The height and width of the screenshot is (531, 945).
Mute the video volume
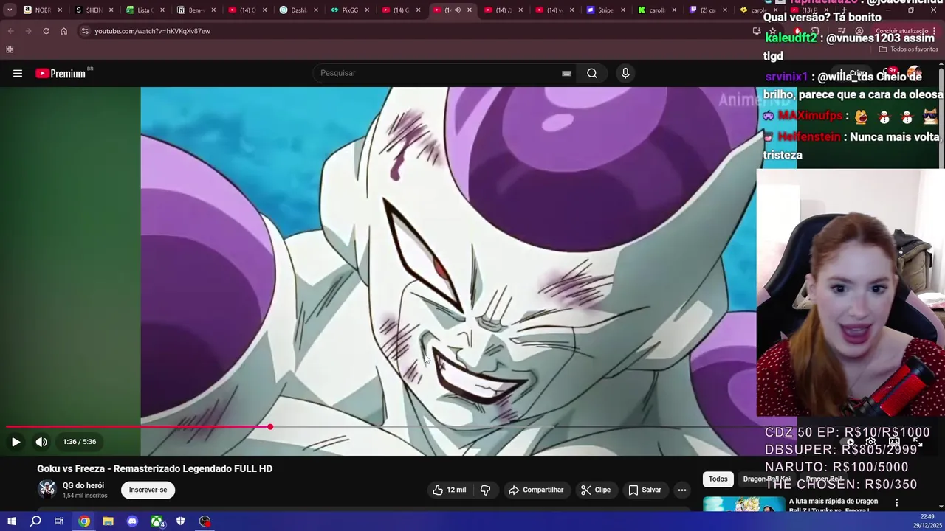[x=41, y=442]
